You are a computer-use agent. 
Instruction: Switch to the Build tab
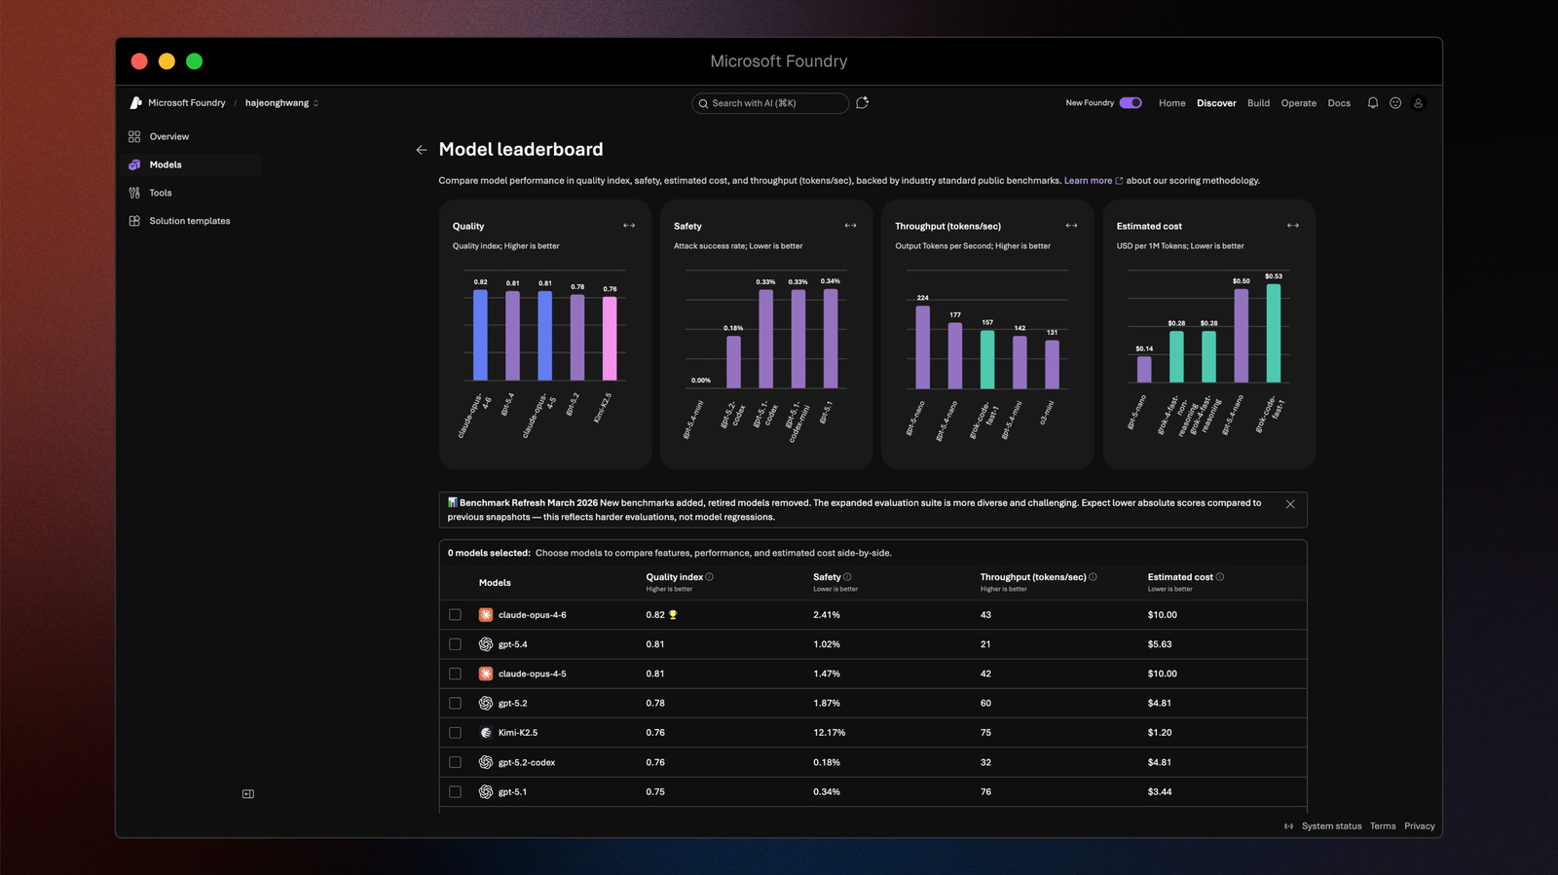pyautogui.click(x=1258, y=103)
